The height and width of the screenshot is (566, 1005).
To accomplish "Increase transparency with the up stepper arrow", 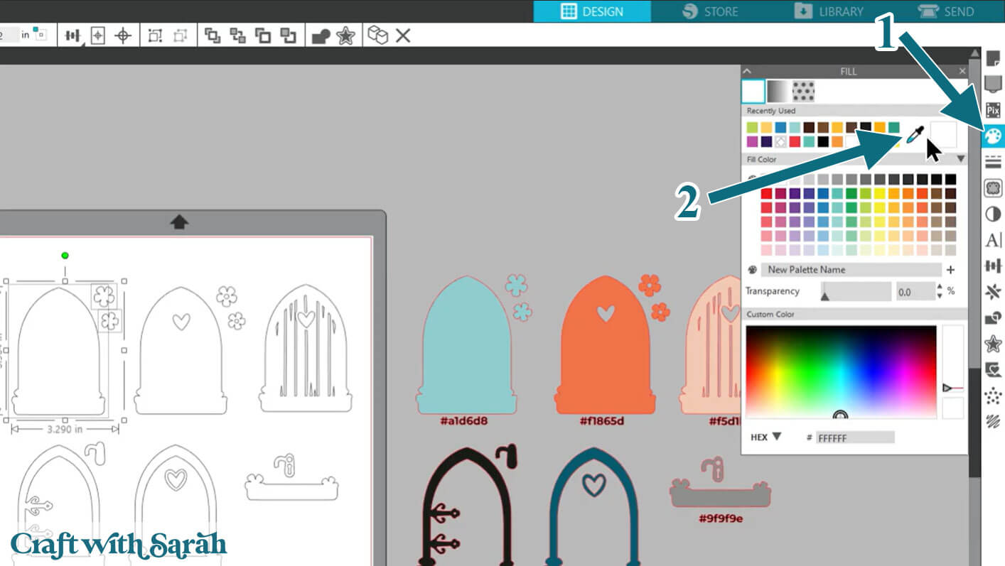I will click(x=940, y=288).
